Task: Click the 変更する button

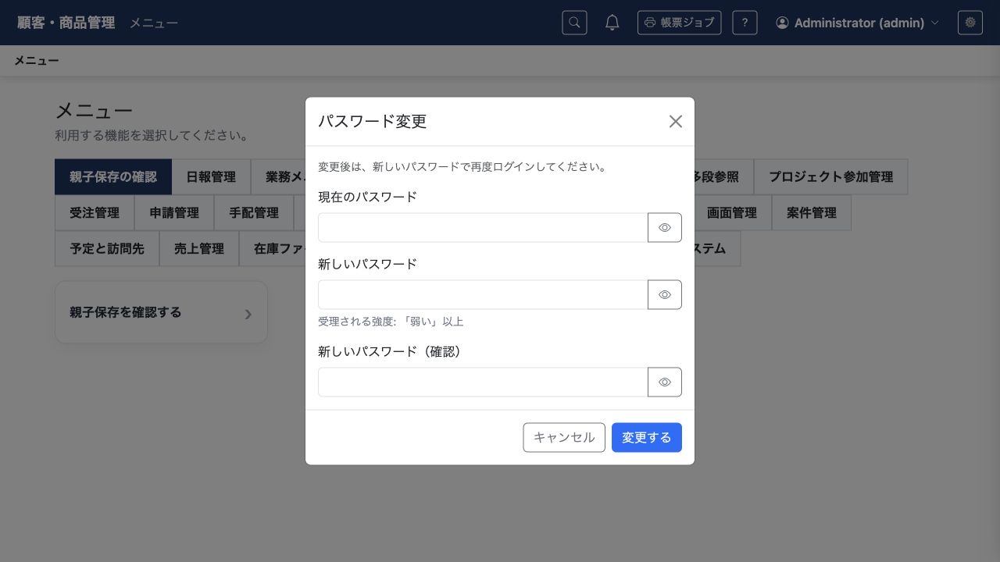Action: [647, 438]
